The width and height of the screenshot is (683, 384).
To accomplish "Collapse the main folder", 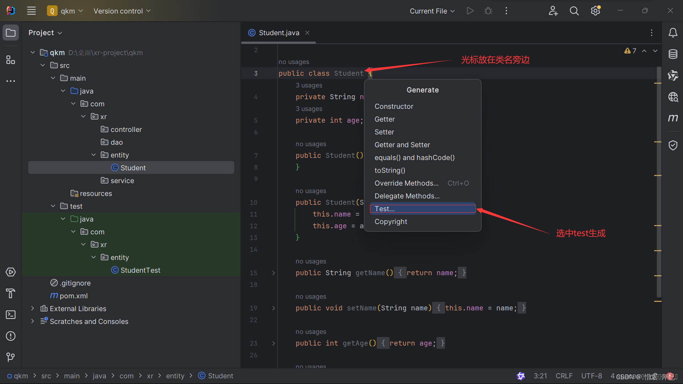I will pyautogui.click(x=53, y=78).
